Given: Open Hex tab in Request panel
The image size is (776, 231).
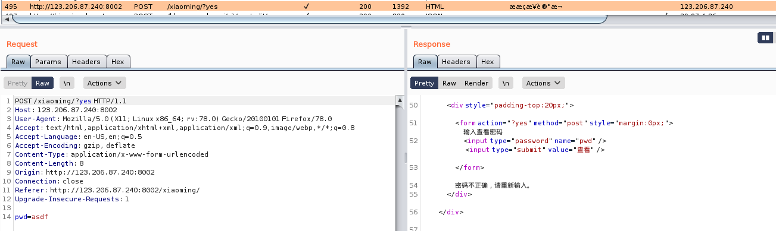Looking at the screenshot, I should 118,62.
